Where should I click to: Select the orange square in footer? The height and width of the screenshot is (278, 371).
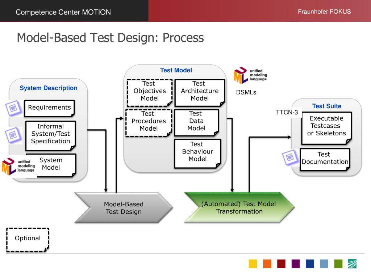click(267, 264)
